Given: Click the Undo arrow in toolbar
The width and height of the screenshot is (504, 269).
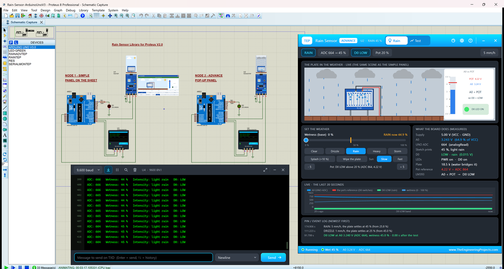Looking at the screenshot, I should tap(141, 16).
